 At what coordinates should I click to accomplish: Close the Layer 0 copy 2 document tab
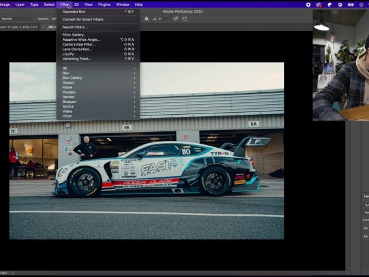pos(43,27)
